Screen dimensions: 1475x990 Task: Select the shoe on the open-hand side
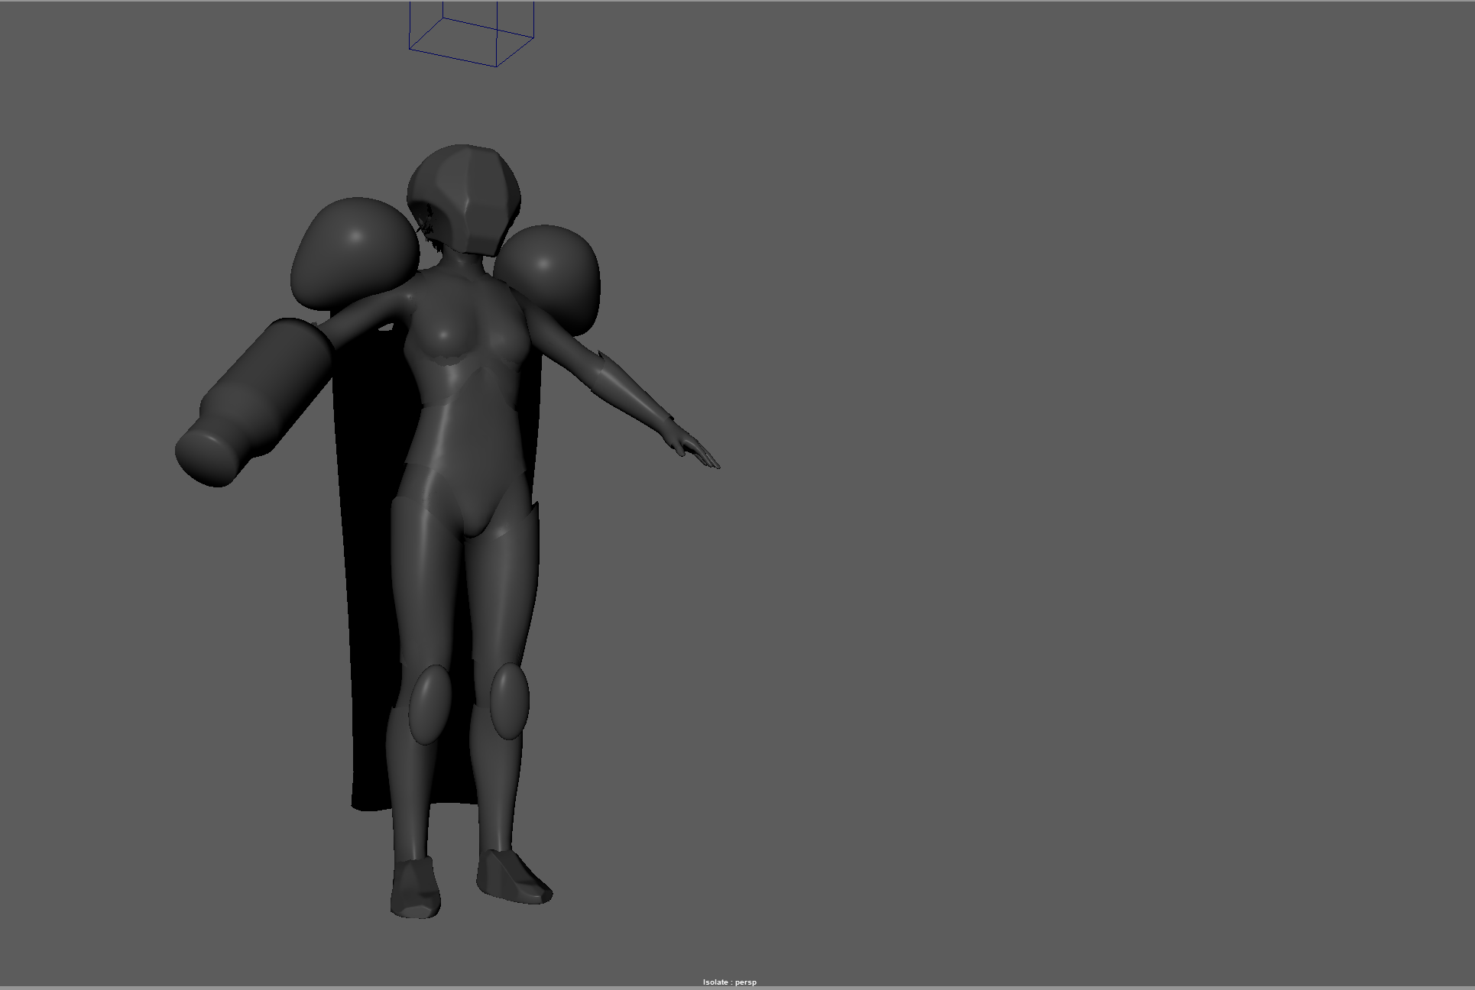click(514, 877)
